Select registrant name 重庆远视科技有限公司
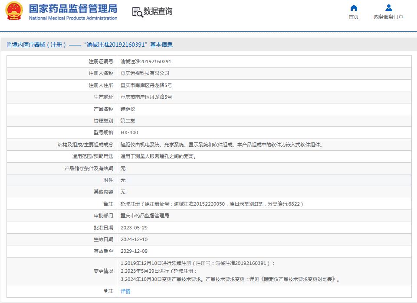The image size is (417, 303). pyautogui.click(x=145, y=74)
